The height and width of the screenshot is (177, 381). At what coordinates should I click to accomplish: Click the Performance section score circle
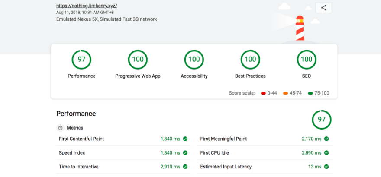click(x=322, y=120)
